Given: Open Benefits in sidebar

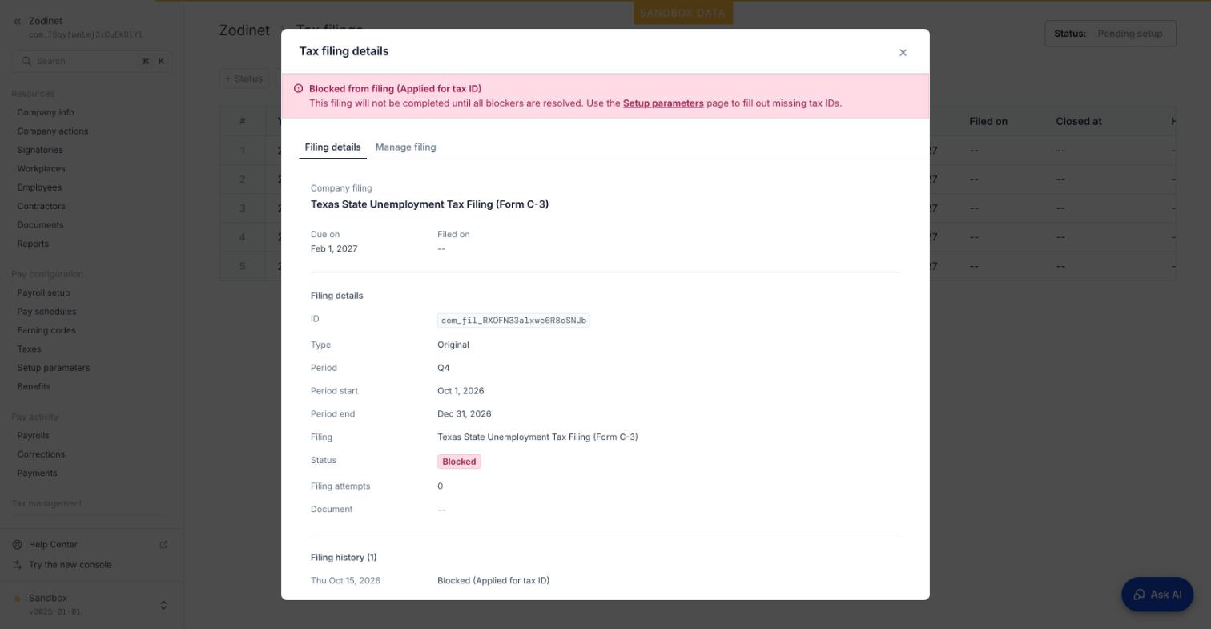Looking at the screenshot, I should [x=34, y=387].
